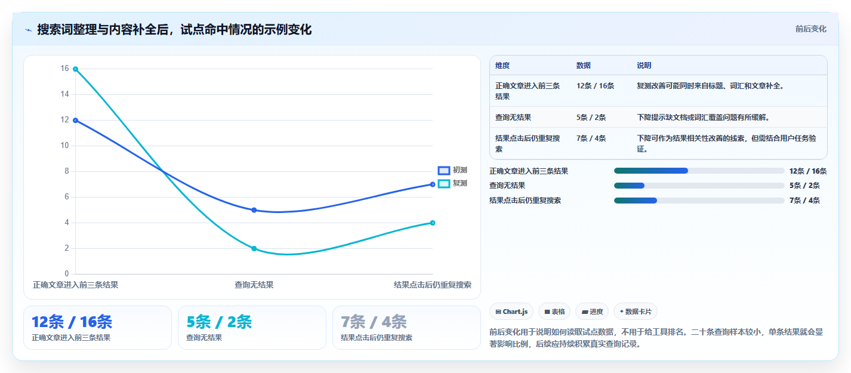Viewport: 851px width, 373px height.
Task: Click table row label 结果点击后仍重复搜索
Action: [528, 143]
